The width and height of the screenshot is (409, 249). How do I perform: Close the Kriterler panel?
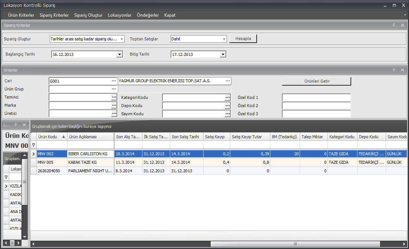tap(402, 70)
